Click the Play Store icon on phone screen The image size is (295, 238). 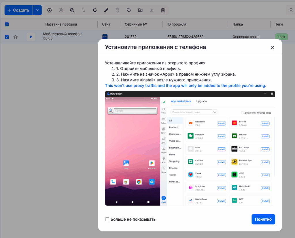point(152,163)
